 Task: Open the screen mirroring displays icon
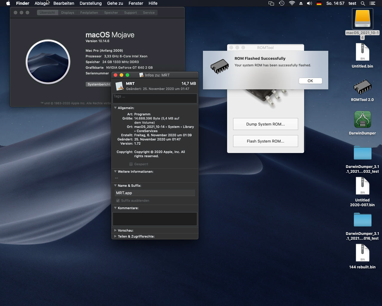(x=271, y=3)
